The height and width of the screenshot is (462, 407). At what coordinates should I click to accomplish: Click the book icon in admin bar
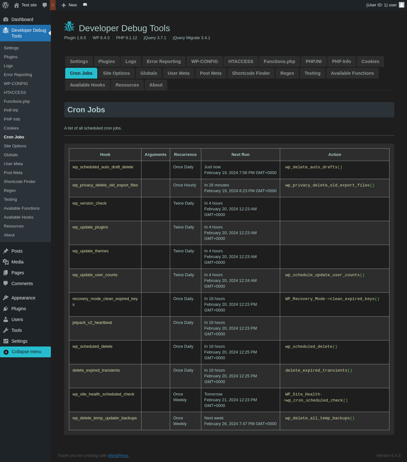[85, 5]
